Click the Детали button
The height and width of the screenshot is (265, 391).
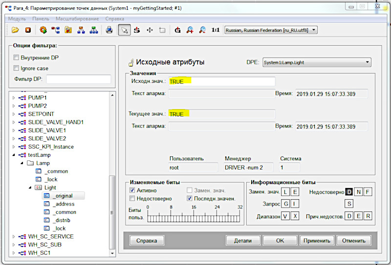point(243,240)
